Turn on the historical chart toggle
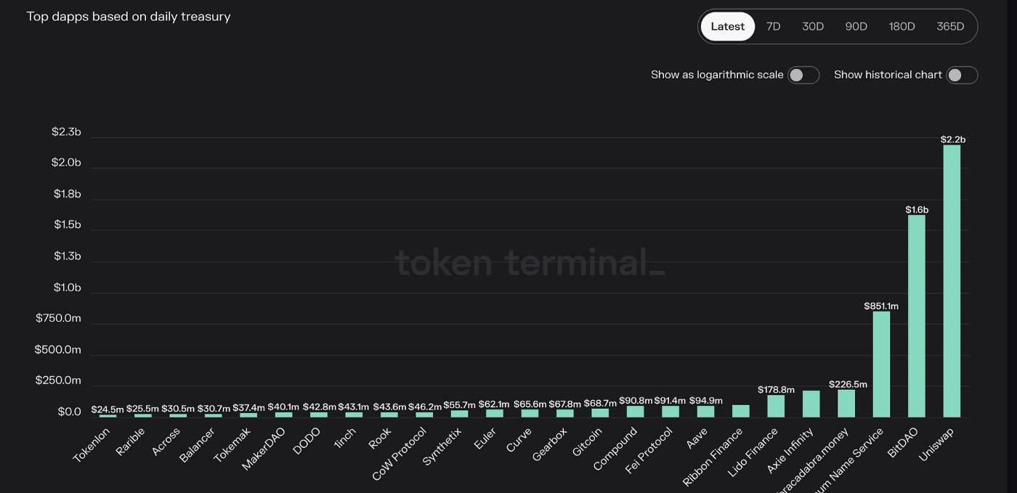Viewport: 1017px width, 493px height. click(x=962, y=75)
